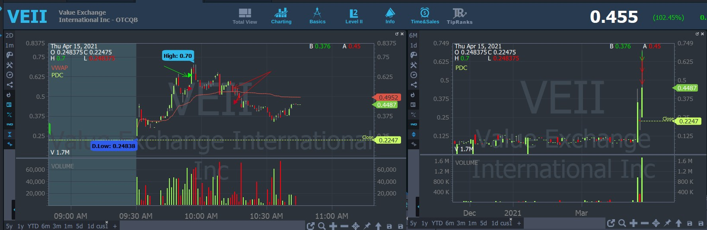Toggle the percent scale icon in the left chart
707x230 pixels.
tap(10, 115)
